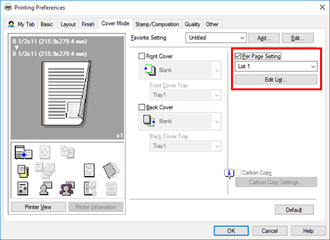This screenshot has width=330, height=240.
Task: Click the printer tray output icon
Action: tap(24, 152)
